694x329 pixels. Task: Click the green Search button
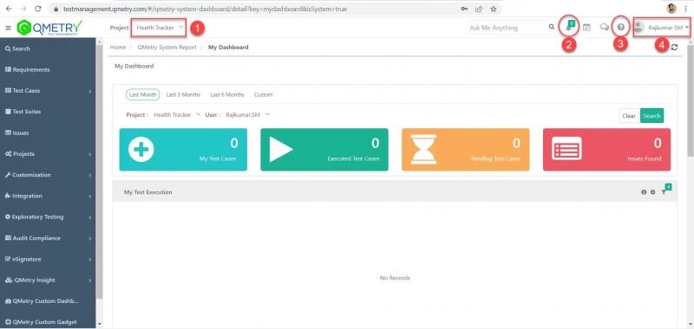(x=652, y=116)
